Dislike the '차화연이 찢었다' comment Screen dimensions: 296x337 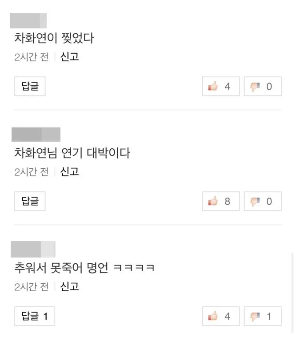pos(262,87)
